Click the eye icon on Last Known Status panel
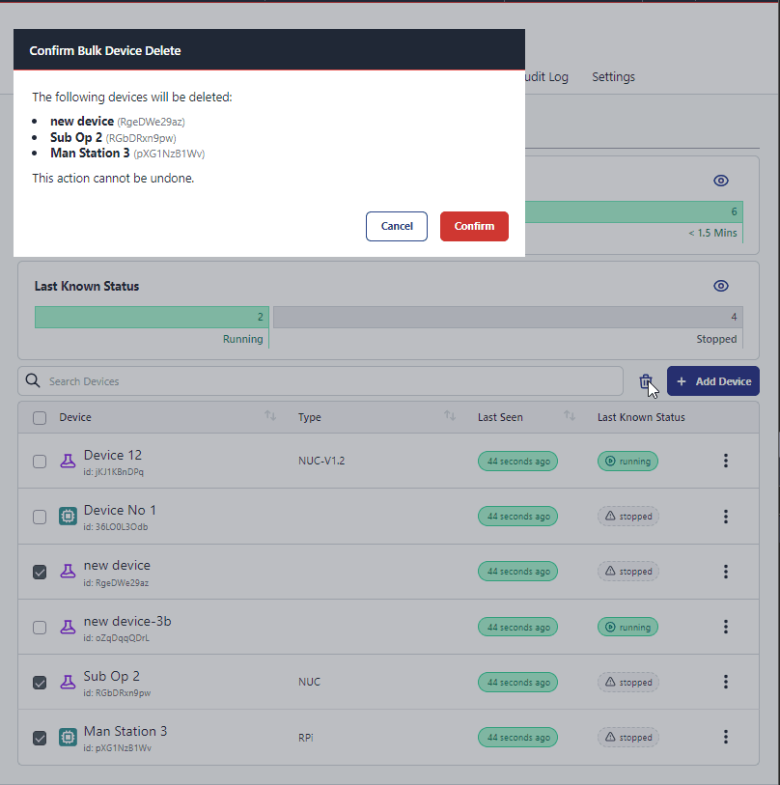 coord(721,286)
